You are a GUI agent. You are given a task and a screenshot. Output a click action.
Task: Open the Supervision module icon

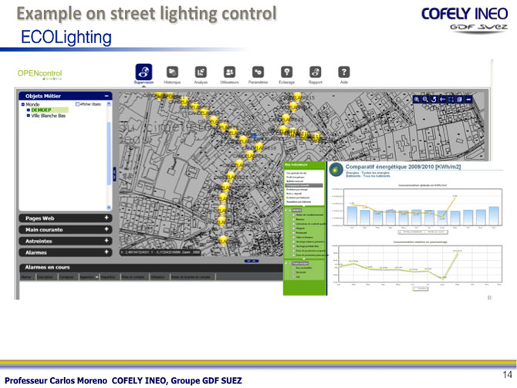(144, 72)
